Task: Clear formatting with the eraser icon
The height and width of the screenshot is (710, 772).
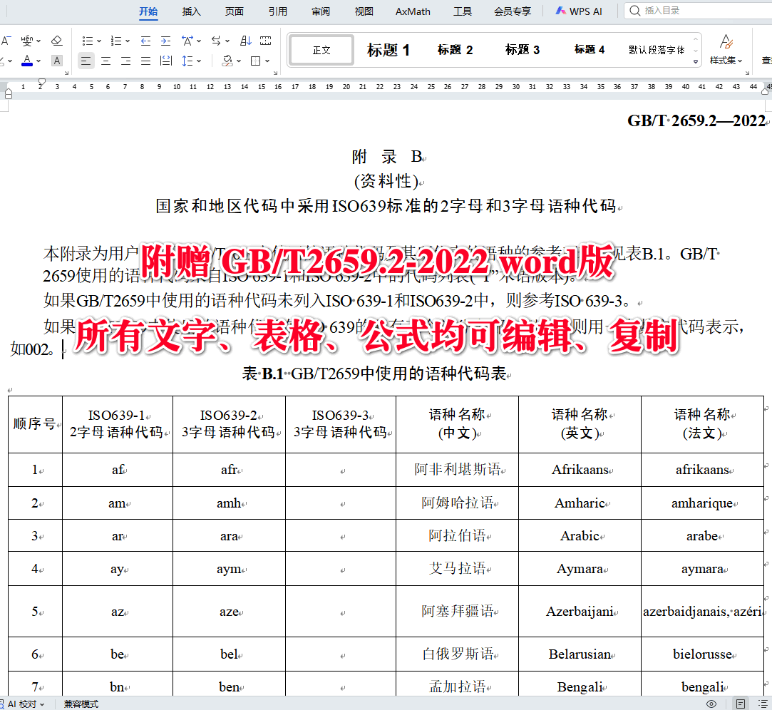Action: 57,41
